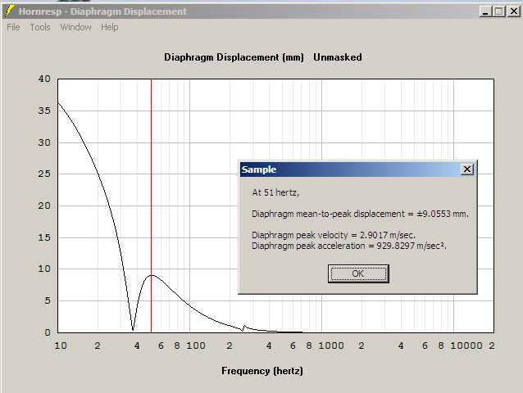Click the 10000 label on frequency axis

[466, 346]
